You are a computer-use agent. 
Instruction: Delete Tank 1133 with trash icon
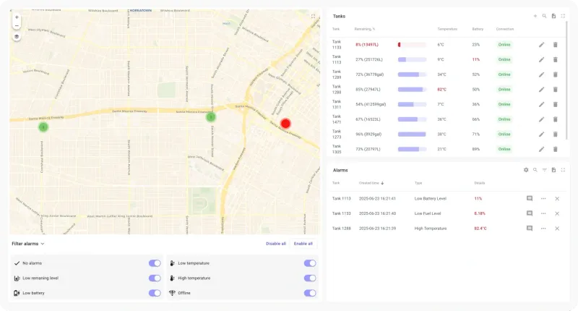[555, 45]
